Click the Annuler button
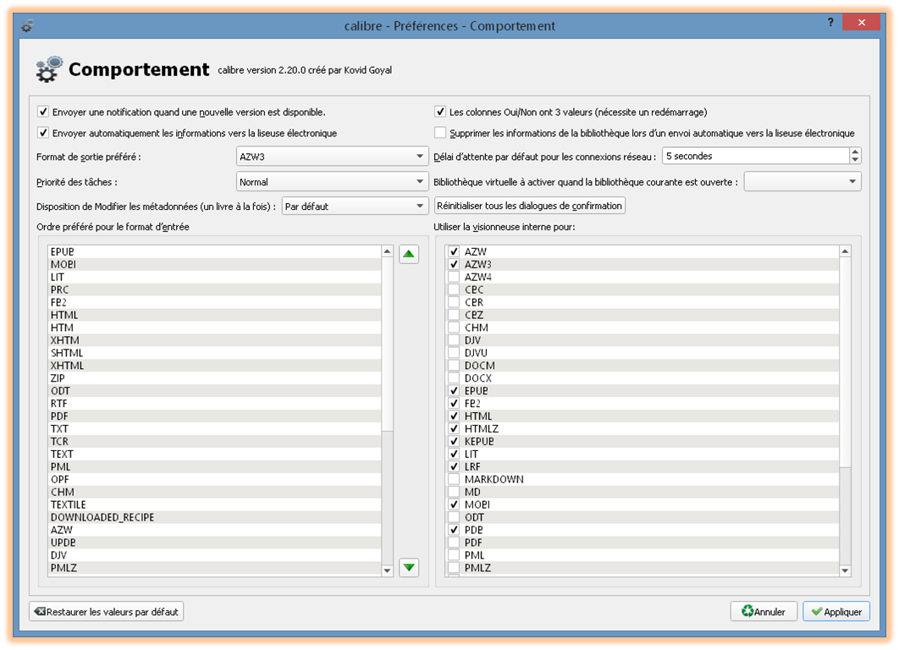Screen dimensions: 899x650 (764, 612)
